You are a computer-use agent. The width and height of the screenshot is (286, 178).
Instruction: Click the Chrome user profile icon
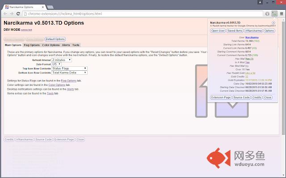click(260, 2)
